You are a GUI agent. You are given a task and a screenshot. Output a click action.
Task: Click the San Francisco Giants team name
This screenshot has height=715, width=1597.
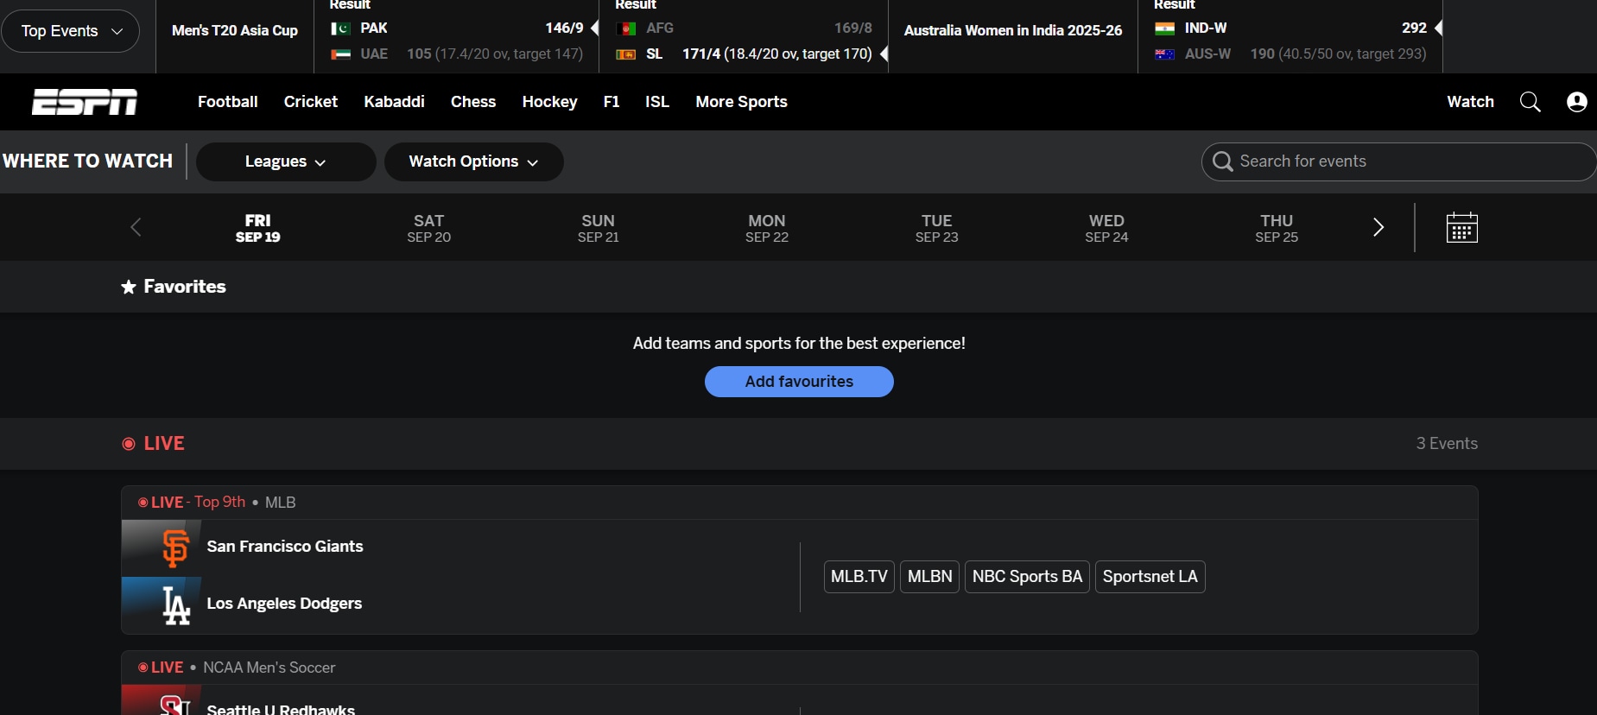tap(285, 547)
